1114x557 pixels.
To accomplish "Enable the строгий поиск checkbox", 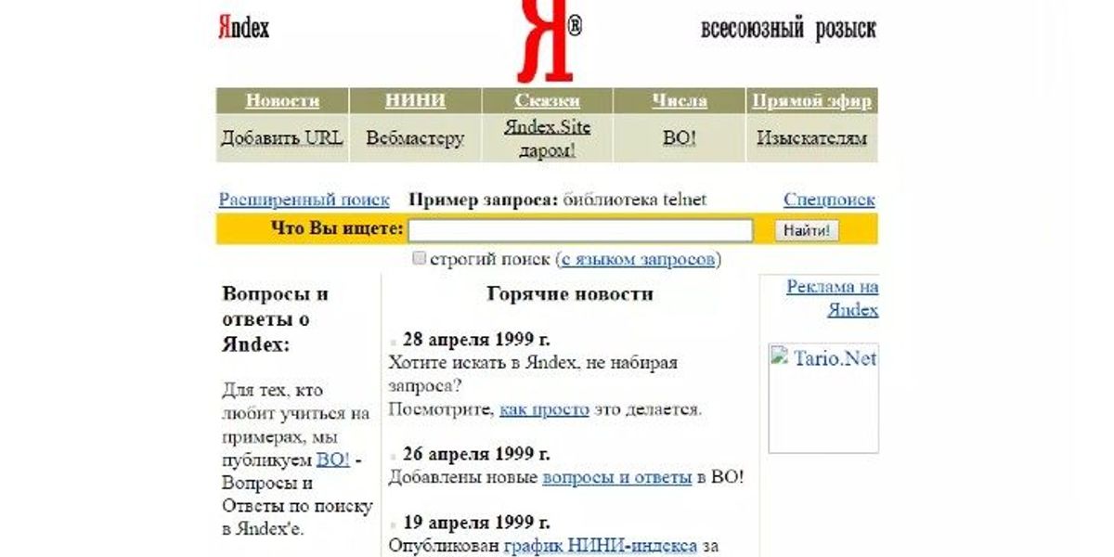I will coord(419,258).
